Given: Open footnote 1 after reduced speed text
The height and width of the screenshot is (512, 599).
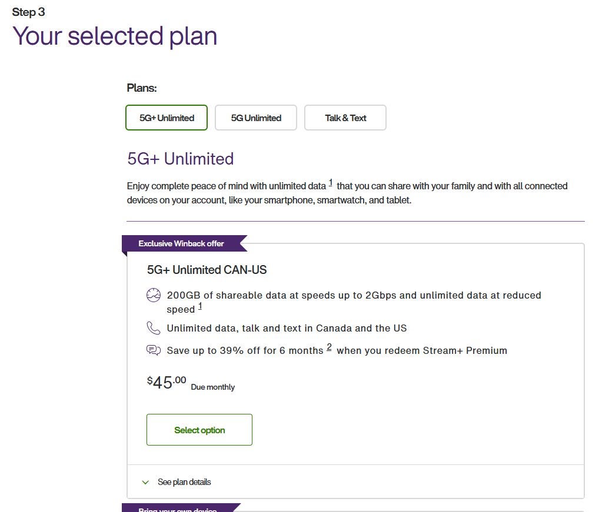Looking at the screenshot, I should click(x=200, y=306).
